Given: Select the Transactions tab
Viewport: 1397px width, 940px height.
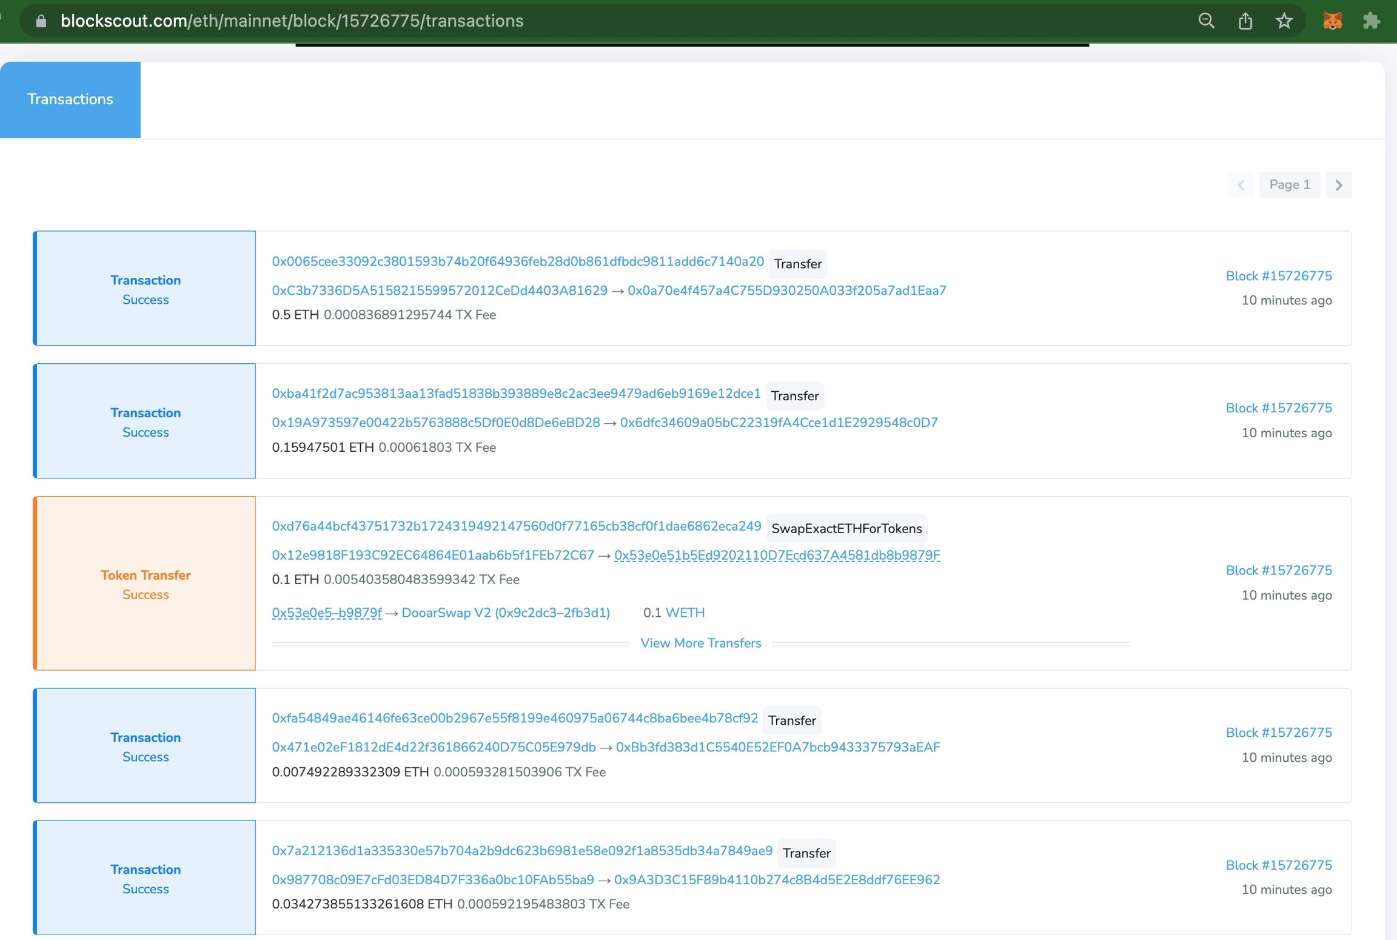Looking at the screenshot, I should tap(70, 99).
